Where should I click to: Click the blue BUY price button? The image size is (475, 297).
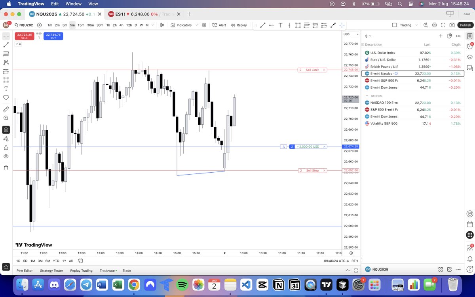[53, 36]
